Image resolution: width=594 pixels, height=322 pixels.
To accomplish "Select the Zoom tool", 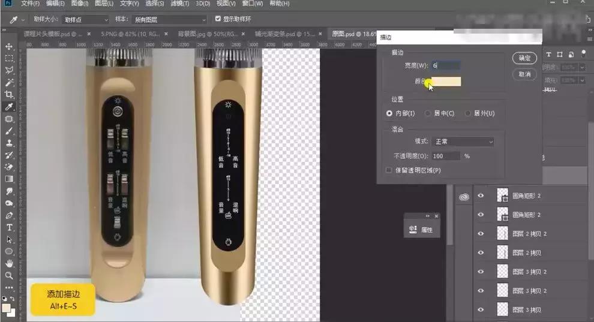I will (9, 275).
